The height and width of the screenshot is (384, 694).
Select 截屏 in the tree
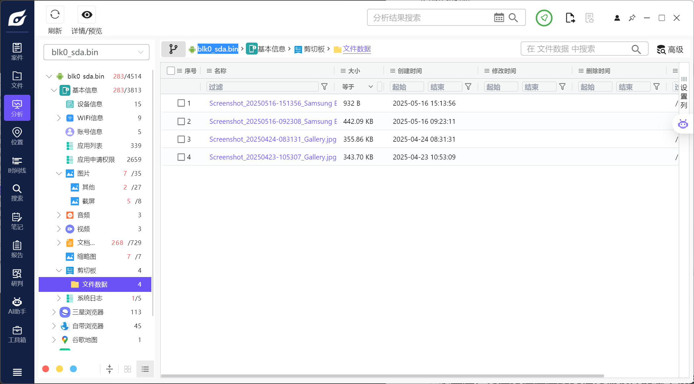coord(89,201)
